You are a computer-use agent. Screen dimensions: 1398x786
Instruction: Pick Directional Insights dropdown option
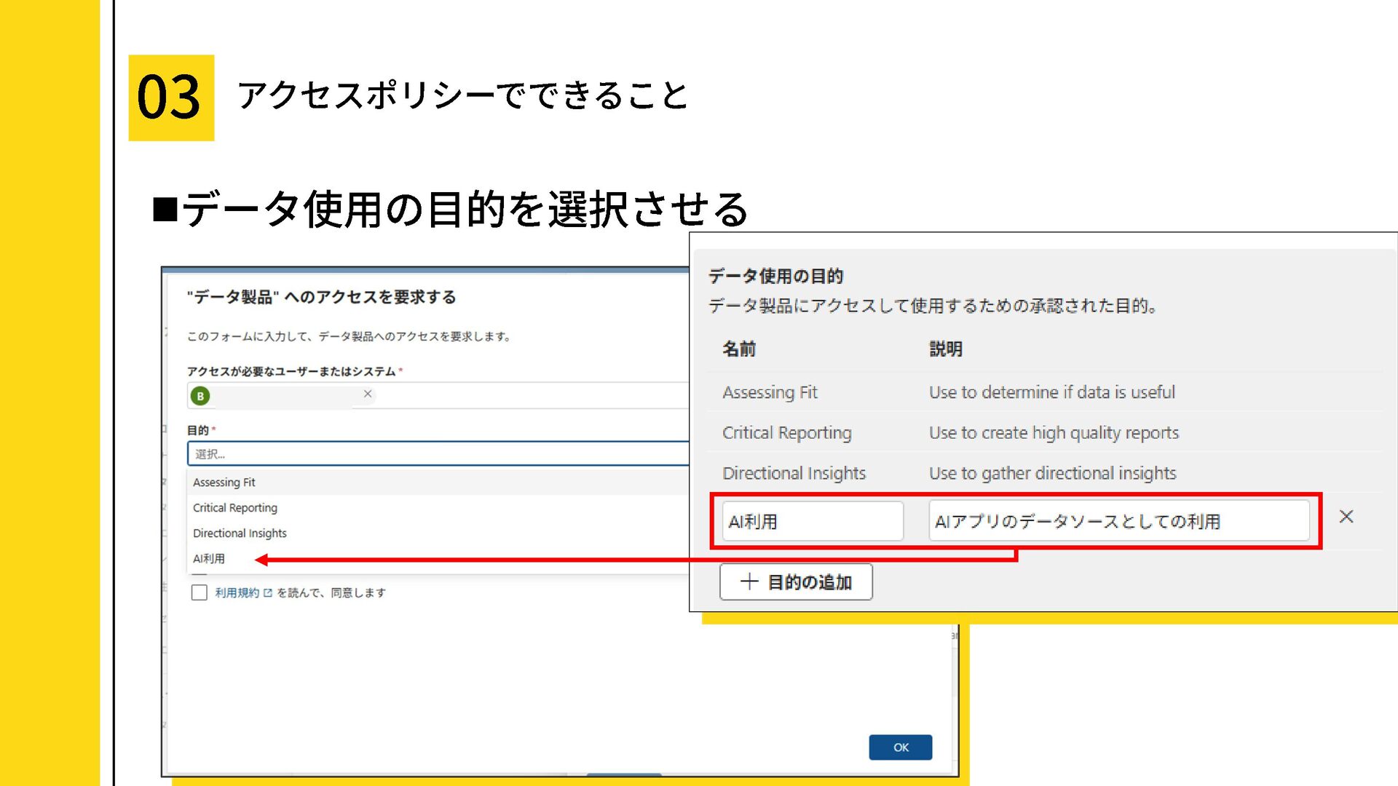(240, 533)
